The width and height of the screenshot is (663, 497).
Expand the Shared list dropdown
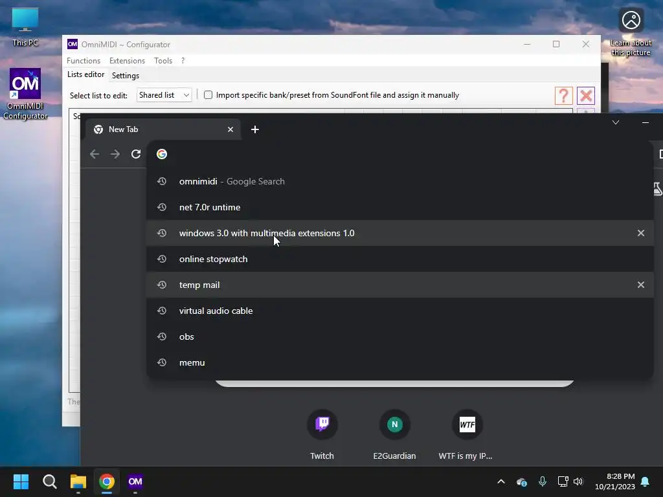coord(164,95)
